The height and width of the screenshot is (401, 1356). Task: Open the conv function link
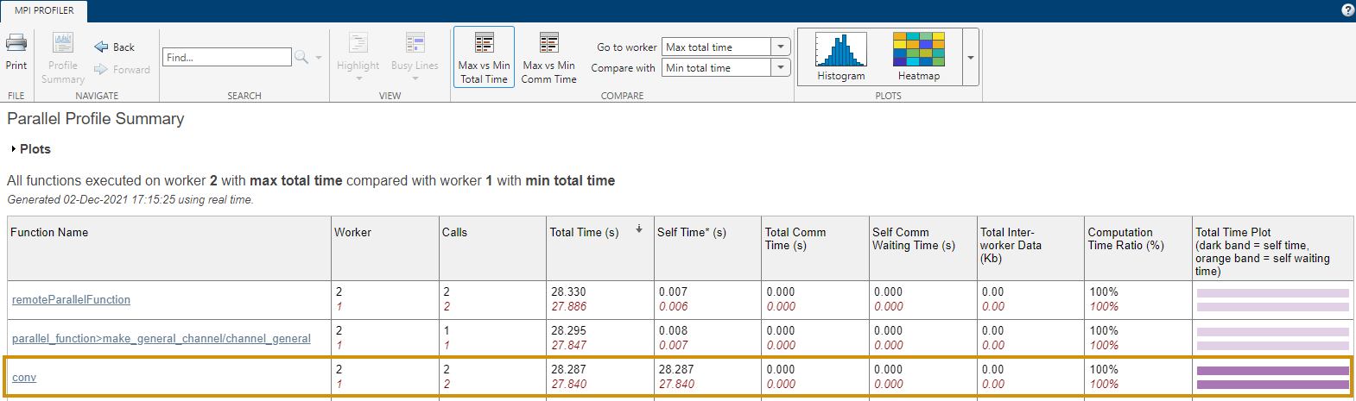[24, 378]
